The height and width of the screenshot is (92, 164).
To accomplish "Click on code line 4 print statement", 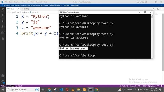I will 40,33.
